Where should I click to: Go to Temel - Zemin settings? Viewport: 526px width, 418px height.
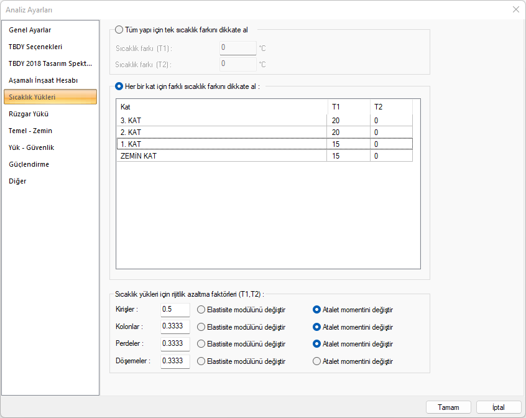coord(30,131)
